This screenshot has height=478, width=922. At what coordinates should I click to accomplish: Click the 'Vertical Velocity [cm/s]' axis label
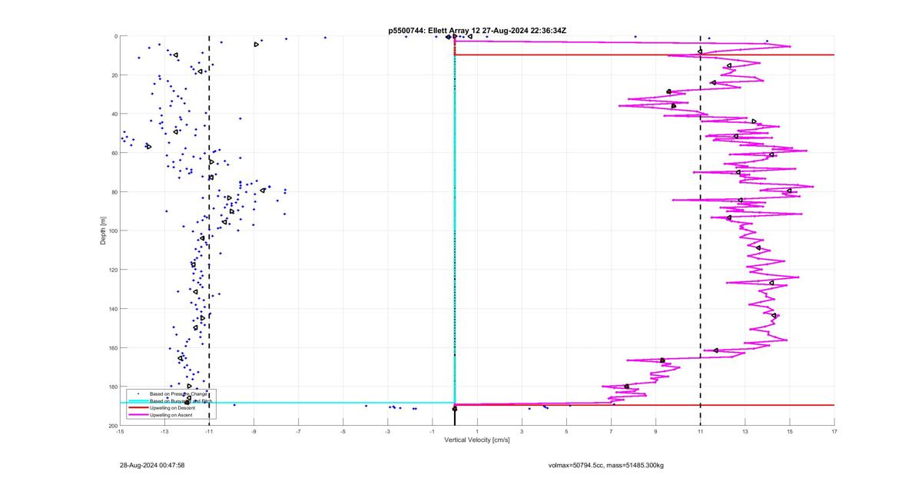(477, 440)
